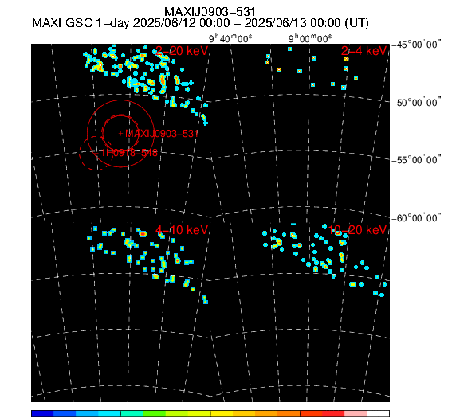
Task: Click the -55°00'00" declination label
Action: point(416,160)
